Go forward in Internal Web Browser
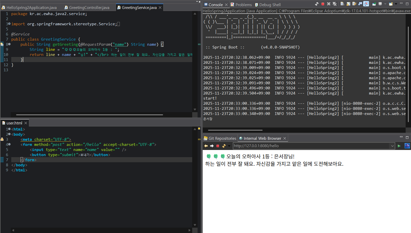Screen dimensions: 411x233 (212, 146)
